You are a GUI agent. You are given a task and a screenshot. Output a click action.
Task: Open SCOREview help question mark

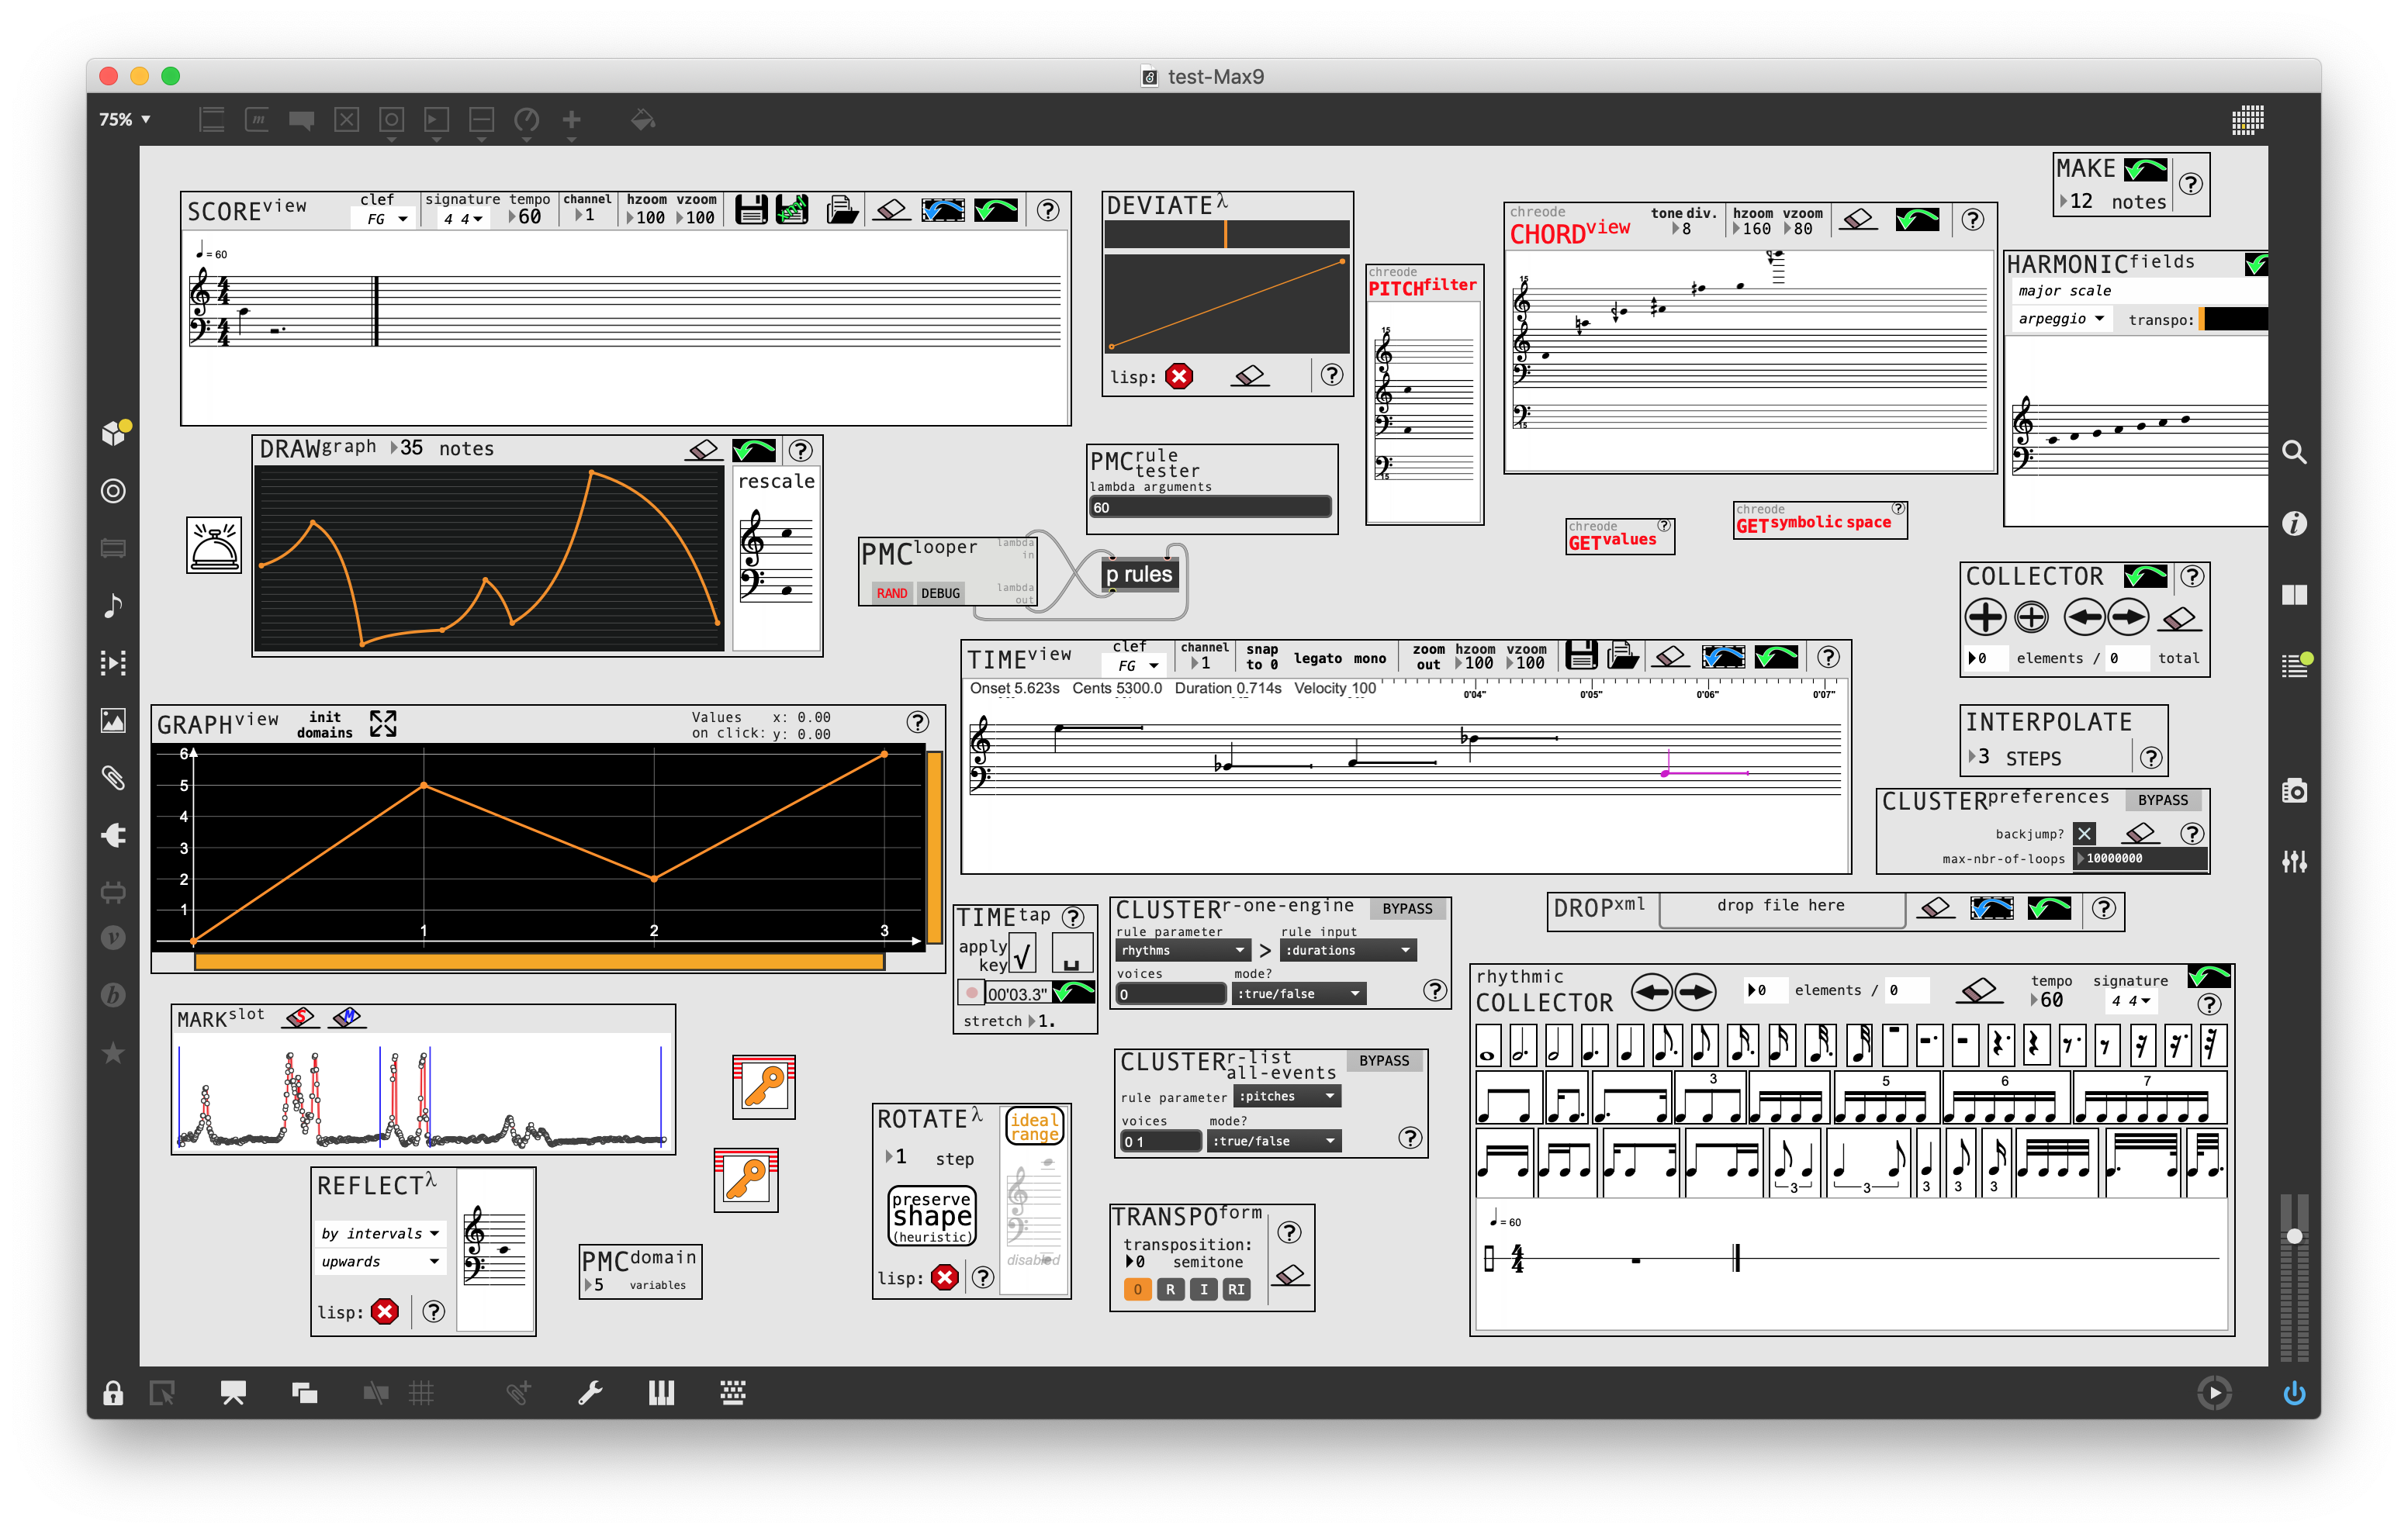(1047, 210)
